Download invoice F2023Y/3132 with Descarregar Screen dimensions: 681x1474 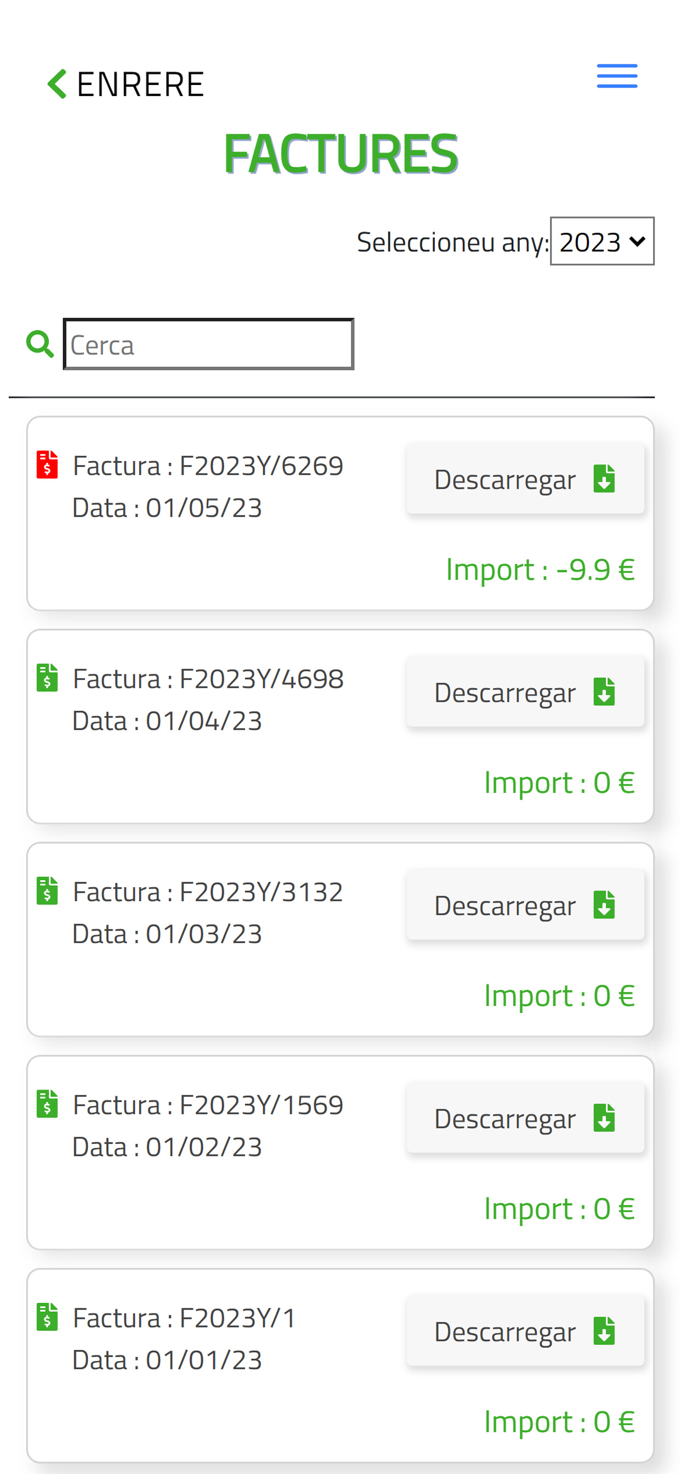pos(525,905)
